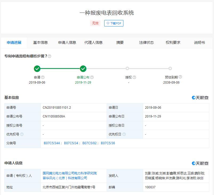This screenshot has height=195, width=214.
Task: Click the help icon beside 专利申请流程有哪些步骤
Action: [50, 56]
